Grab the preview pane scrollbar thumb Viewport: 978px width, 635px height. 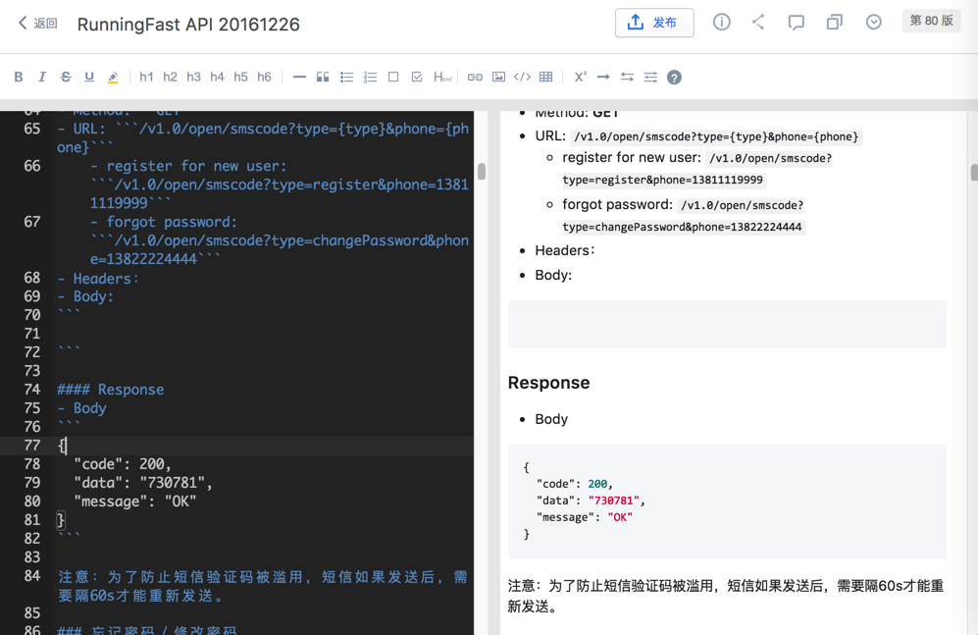(x=974, y=172)
